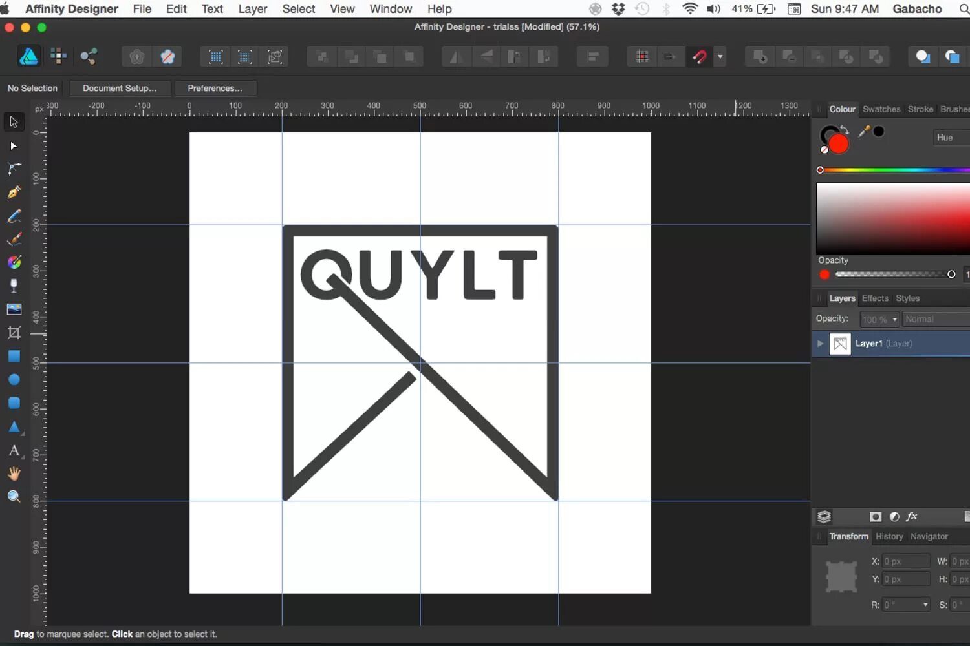970x646 pixels.
Task: Switch to the Swatches tab
Action: coord(881,109)
